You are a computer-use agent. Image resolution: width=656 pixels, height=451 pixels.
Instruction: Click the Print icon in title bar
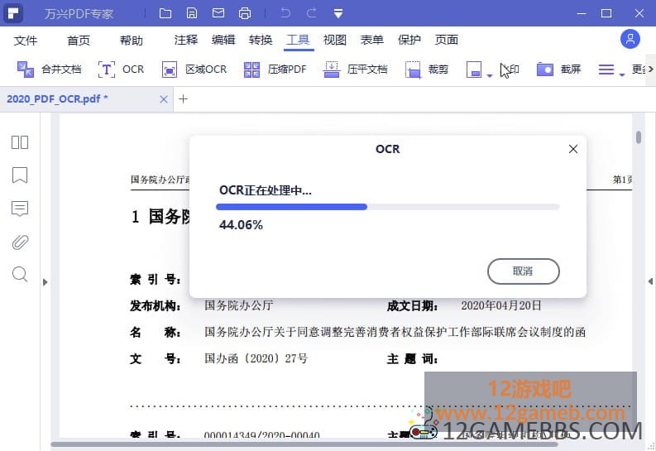coord(245,13)
